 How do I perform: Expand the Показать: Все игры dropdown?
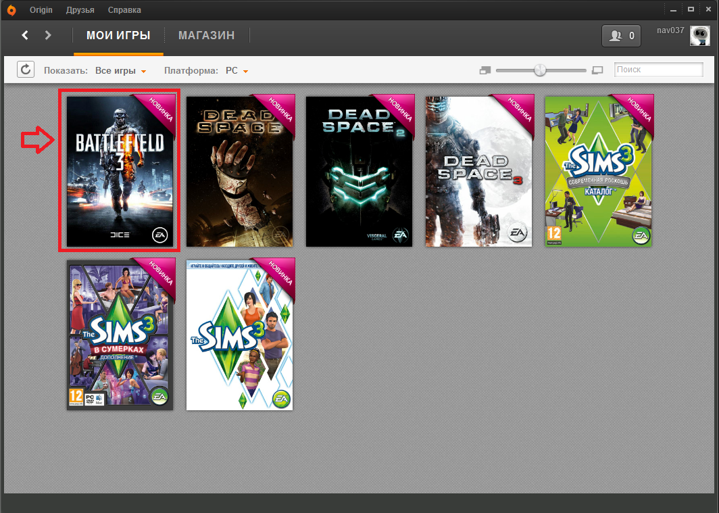tap(120, 70)
